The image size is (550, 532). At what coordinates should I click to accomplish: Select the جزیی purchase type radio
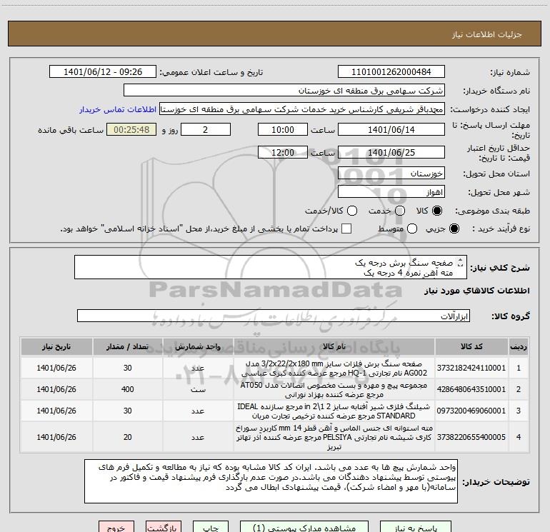pyautogui.click(x=454, y=229)
